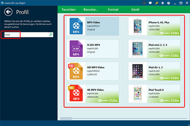The height and width of the screenshot is (126, 190).
Task: Click the "3840x2160" resolution text
Action: point(92,97)
